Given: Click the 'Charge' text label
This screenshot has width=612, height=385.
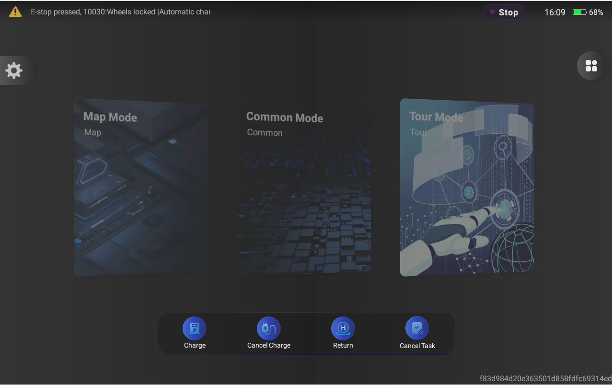Looking at the screenshot, I should click(x=195, y=345).
